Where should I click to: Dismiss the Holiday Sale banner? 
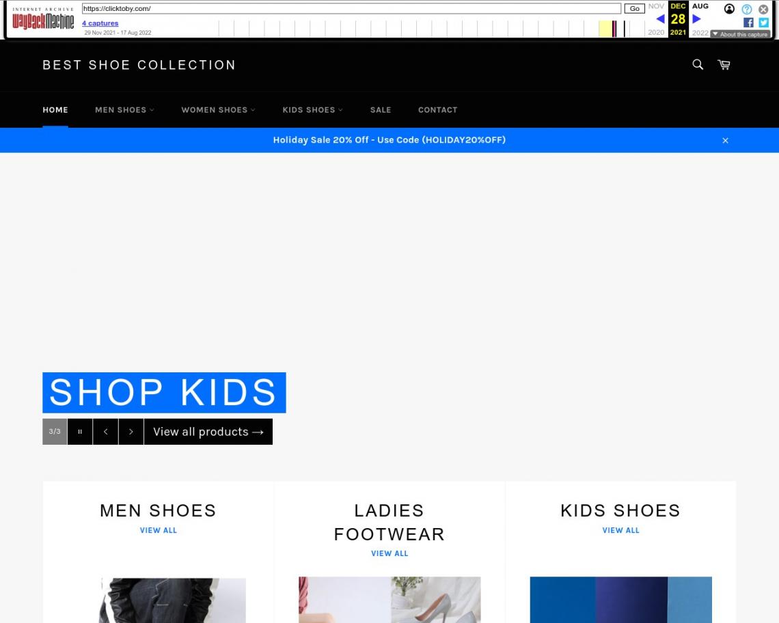[725, 141]
